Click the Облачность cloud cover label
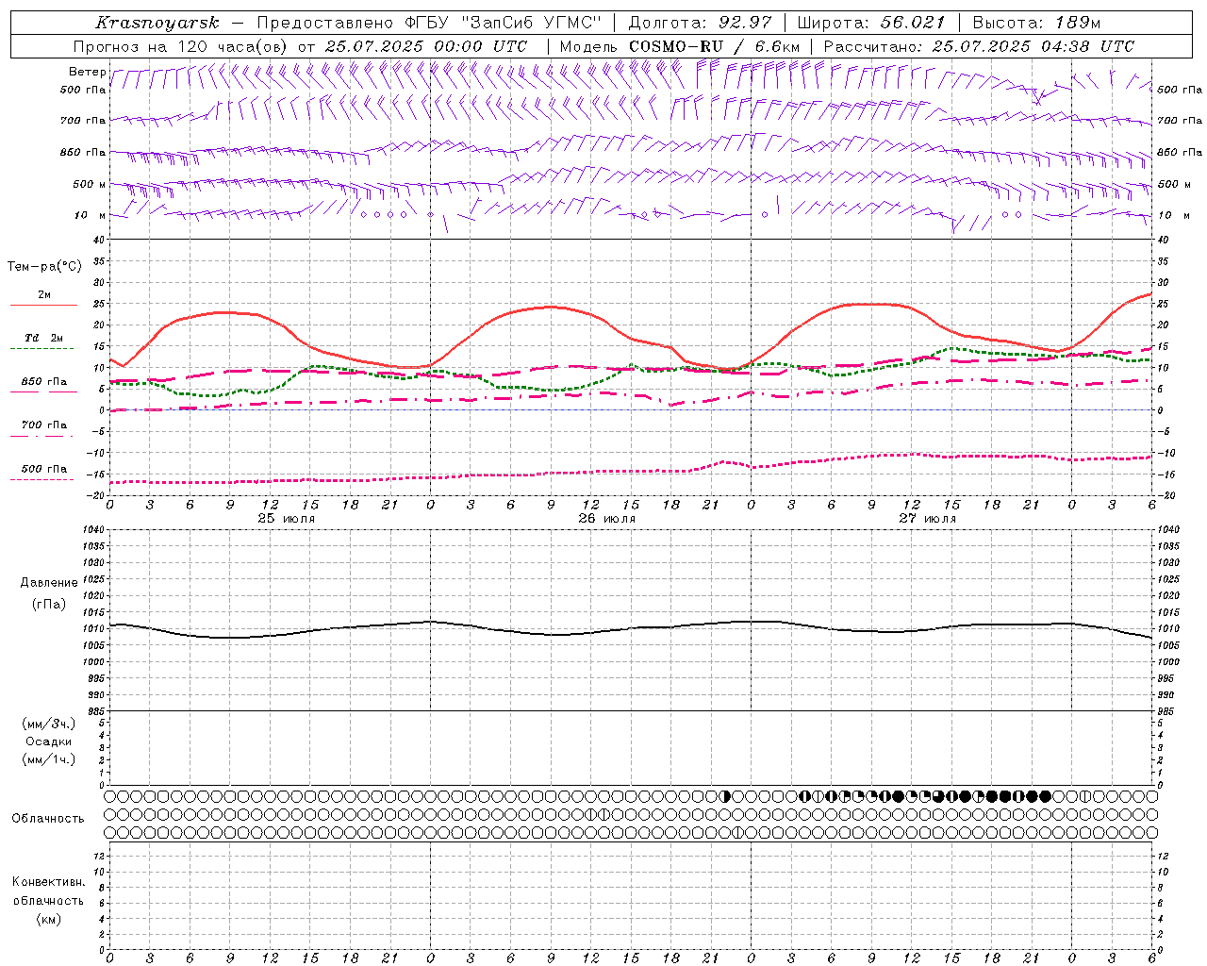Screen dimensions: 1207x966 (x=47, y=819)
